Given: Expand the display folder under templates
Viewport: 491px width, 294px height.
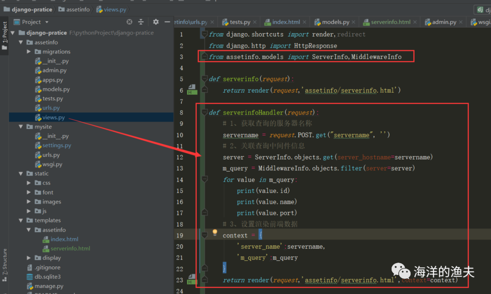Looking at the screenshot, I should coord(29,258).
